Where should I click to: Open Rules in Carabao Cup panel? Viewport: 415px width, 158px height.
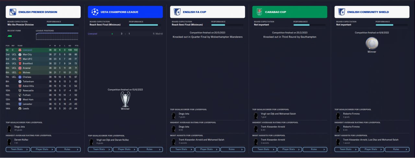tap(315, 149)
